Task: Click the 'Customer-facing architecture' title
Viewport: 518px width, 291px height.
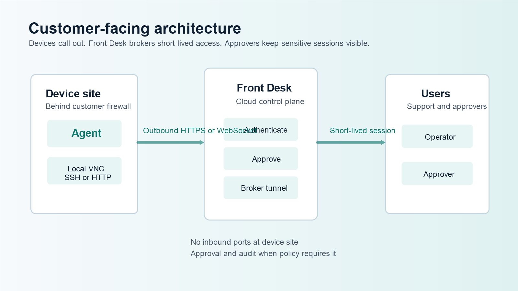Action: (x=135, y=28)
